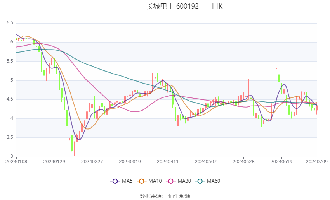This screenshot has width=330, height=200.
Task: Click the 长城电工 600192 chart title
Action: [172, 6]
